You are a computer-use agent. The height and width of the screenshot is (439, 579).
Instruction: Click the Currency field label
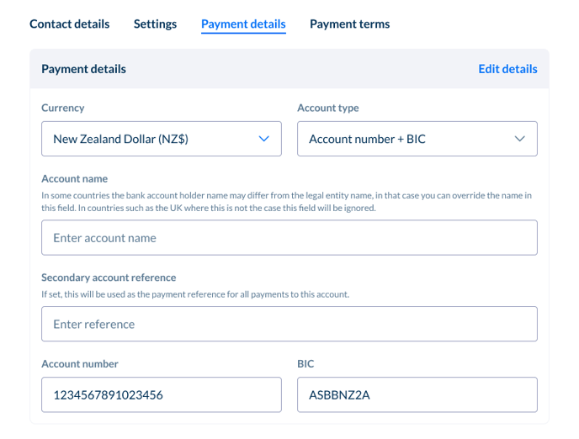click(x=63, y=108)
